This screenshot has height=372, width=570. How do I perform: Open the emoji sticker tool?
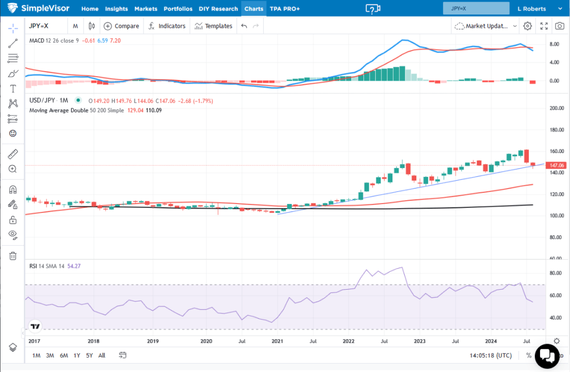pyautogui.click(x=12, y=133)
